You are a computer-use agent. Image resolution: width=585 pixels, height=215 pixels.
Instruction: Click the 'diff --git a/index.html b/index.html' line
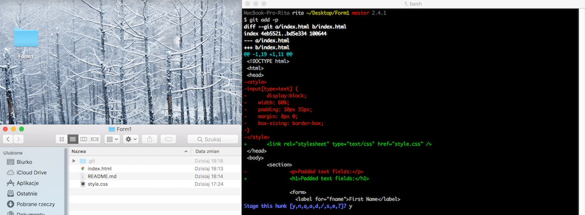[295, 27]
